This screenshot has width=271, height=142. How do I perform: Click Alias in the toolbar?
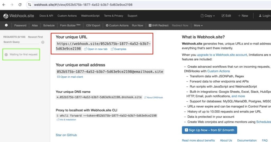[35, 26]
